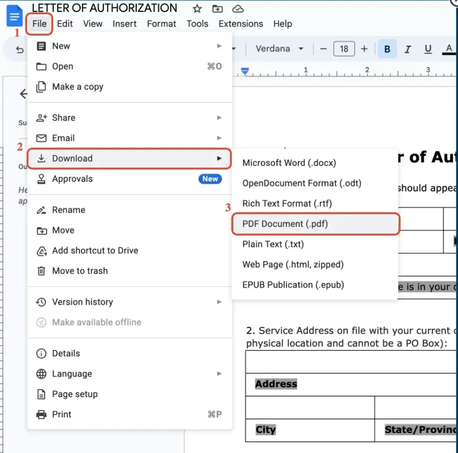Open Page setup
This screenshot has height=453, width=458.
click(130, 394)
